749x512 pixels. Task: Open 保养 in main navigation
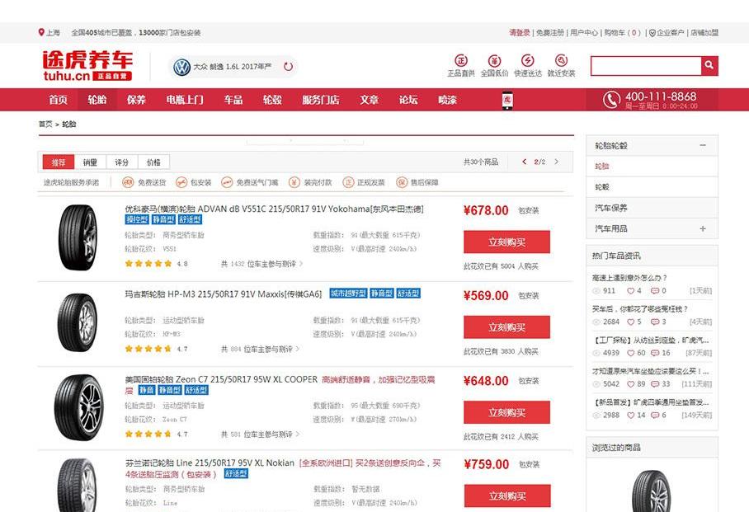pos(136,100)
